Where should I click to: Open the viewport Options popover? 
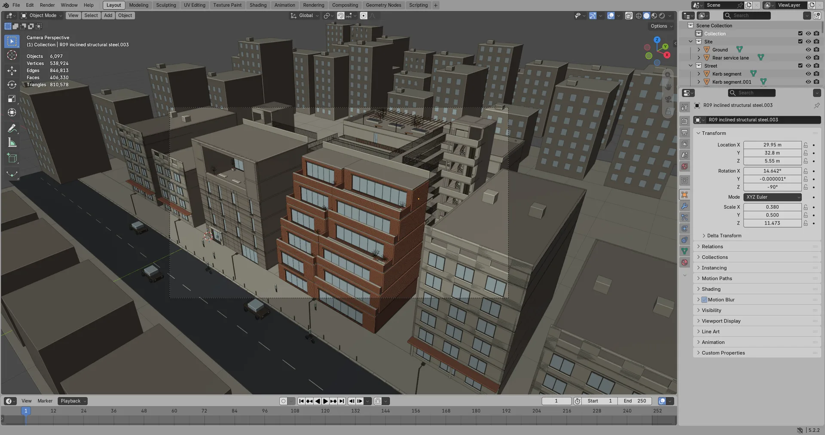tap(661, 26)
